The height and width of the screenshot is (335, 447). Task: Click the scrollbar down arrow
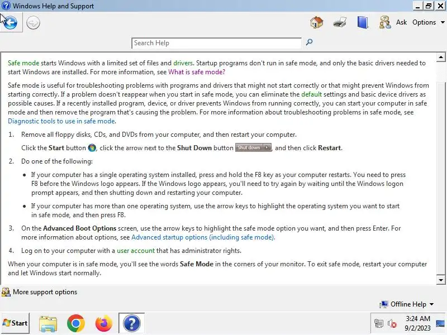click(x=441, y=280)
